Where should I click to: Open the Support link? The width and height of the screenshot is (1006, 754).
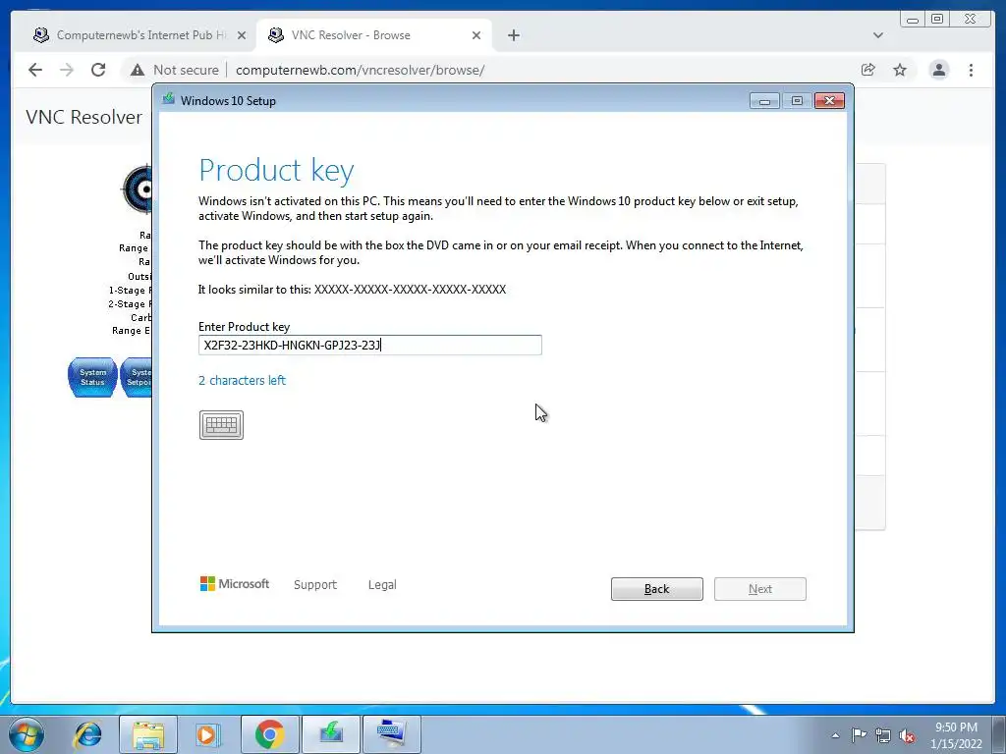[x=315, y=585]
